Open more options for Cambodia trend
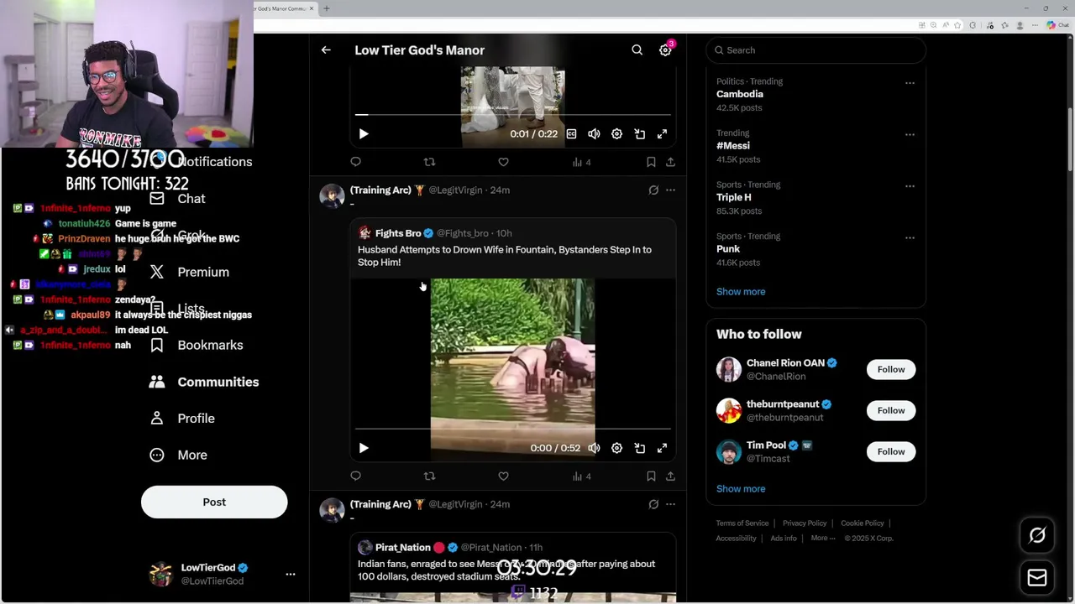Screen dimensions: 1075x604 point(910,83)
